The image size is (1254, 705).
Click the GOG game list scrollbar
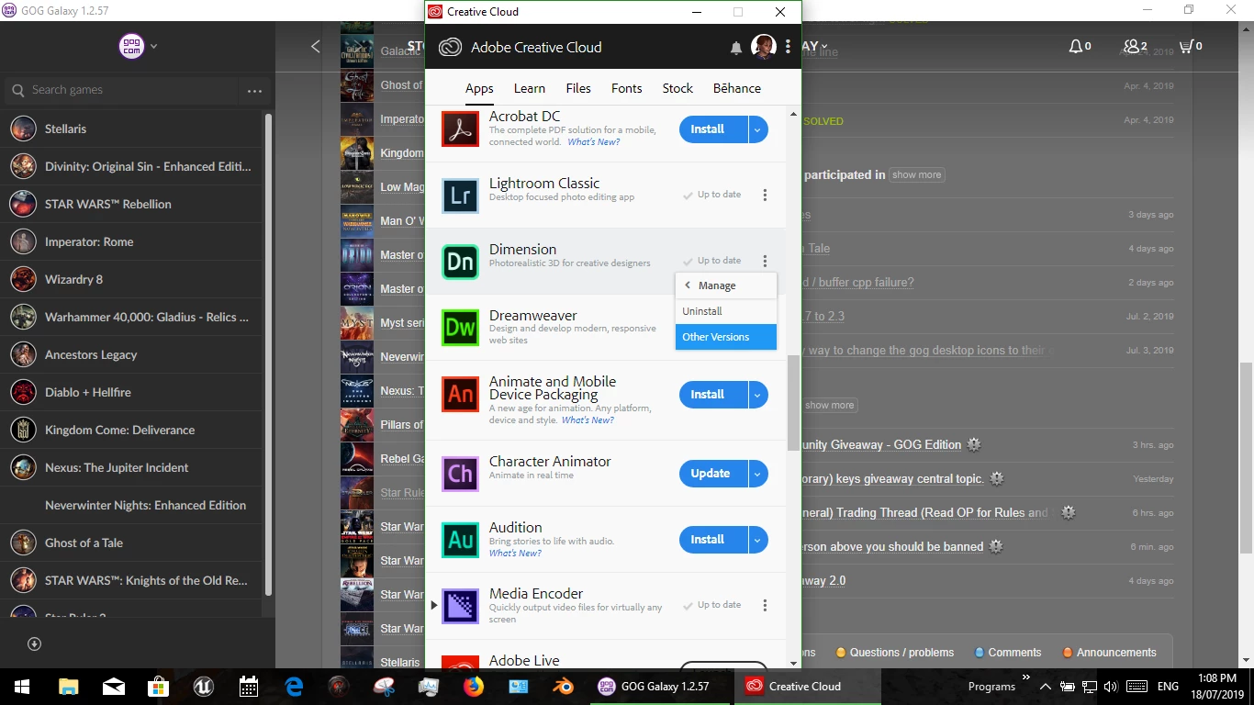pyautogui.click(x=268, y=353)
